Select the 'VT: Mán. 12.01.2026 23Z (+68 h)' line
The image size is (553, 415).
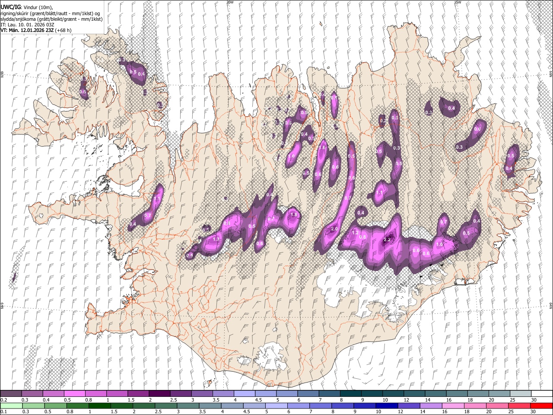pyautogui.click(x=36, y=30)
